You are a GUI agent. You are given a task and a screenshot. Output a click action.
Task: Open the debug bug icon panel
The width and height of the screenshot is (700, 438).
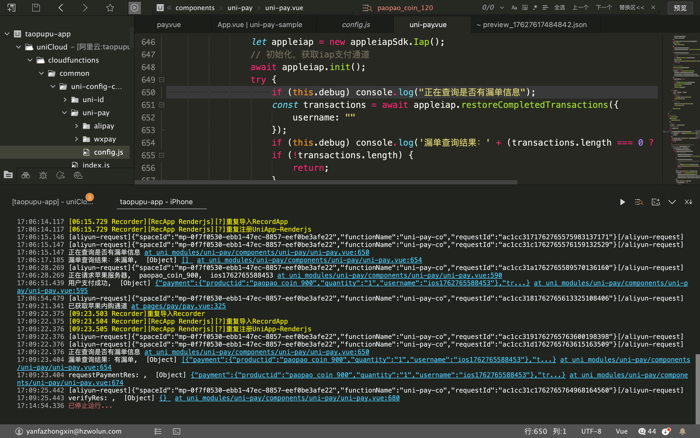(x=43, y=175)
